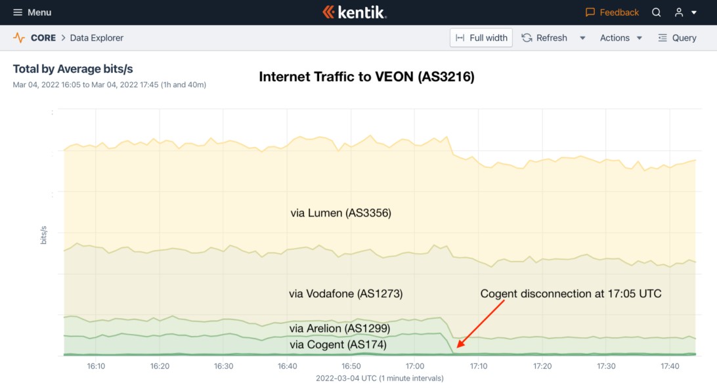Click the Feedback speech bubble icon

(590, 12)
